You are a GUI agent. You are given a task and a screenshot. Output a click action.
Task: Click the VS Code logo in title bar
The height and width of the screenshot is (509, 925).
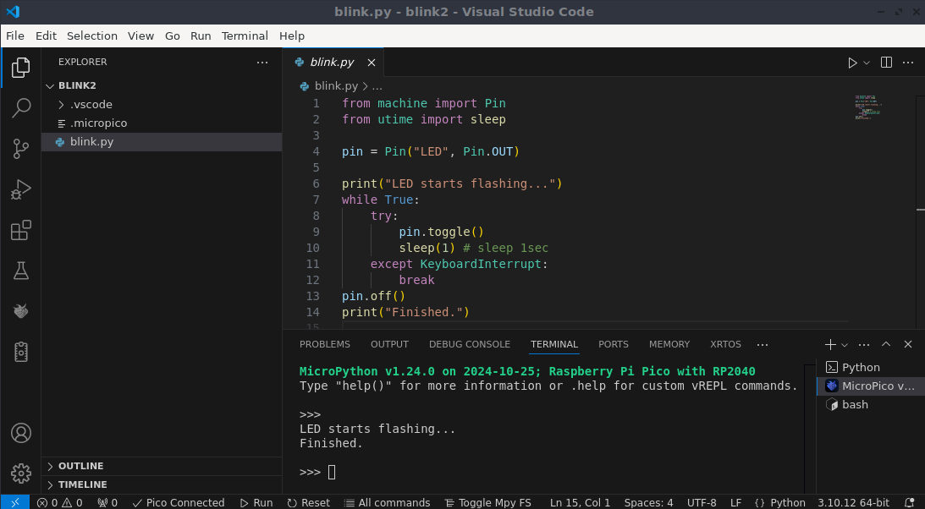(13, 12)
